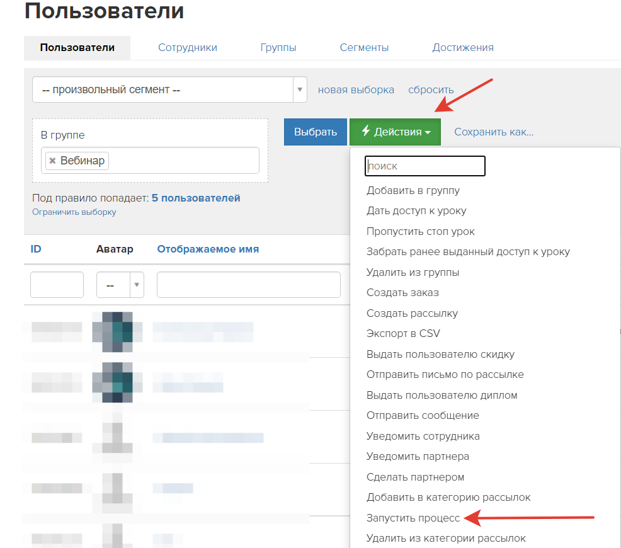The width and height of the screenshot is (621, 548).
Task: Click the ID filter input field
Action: point(57,285)
